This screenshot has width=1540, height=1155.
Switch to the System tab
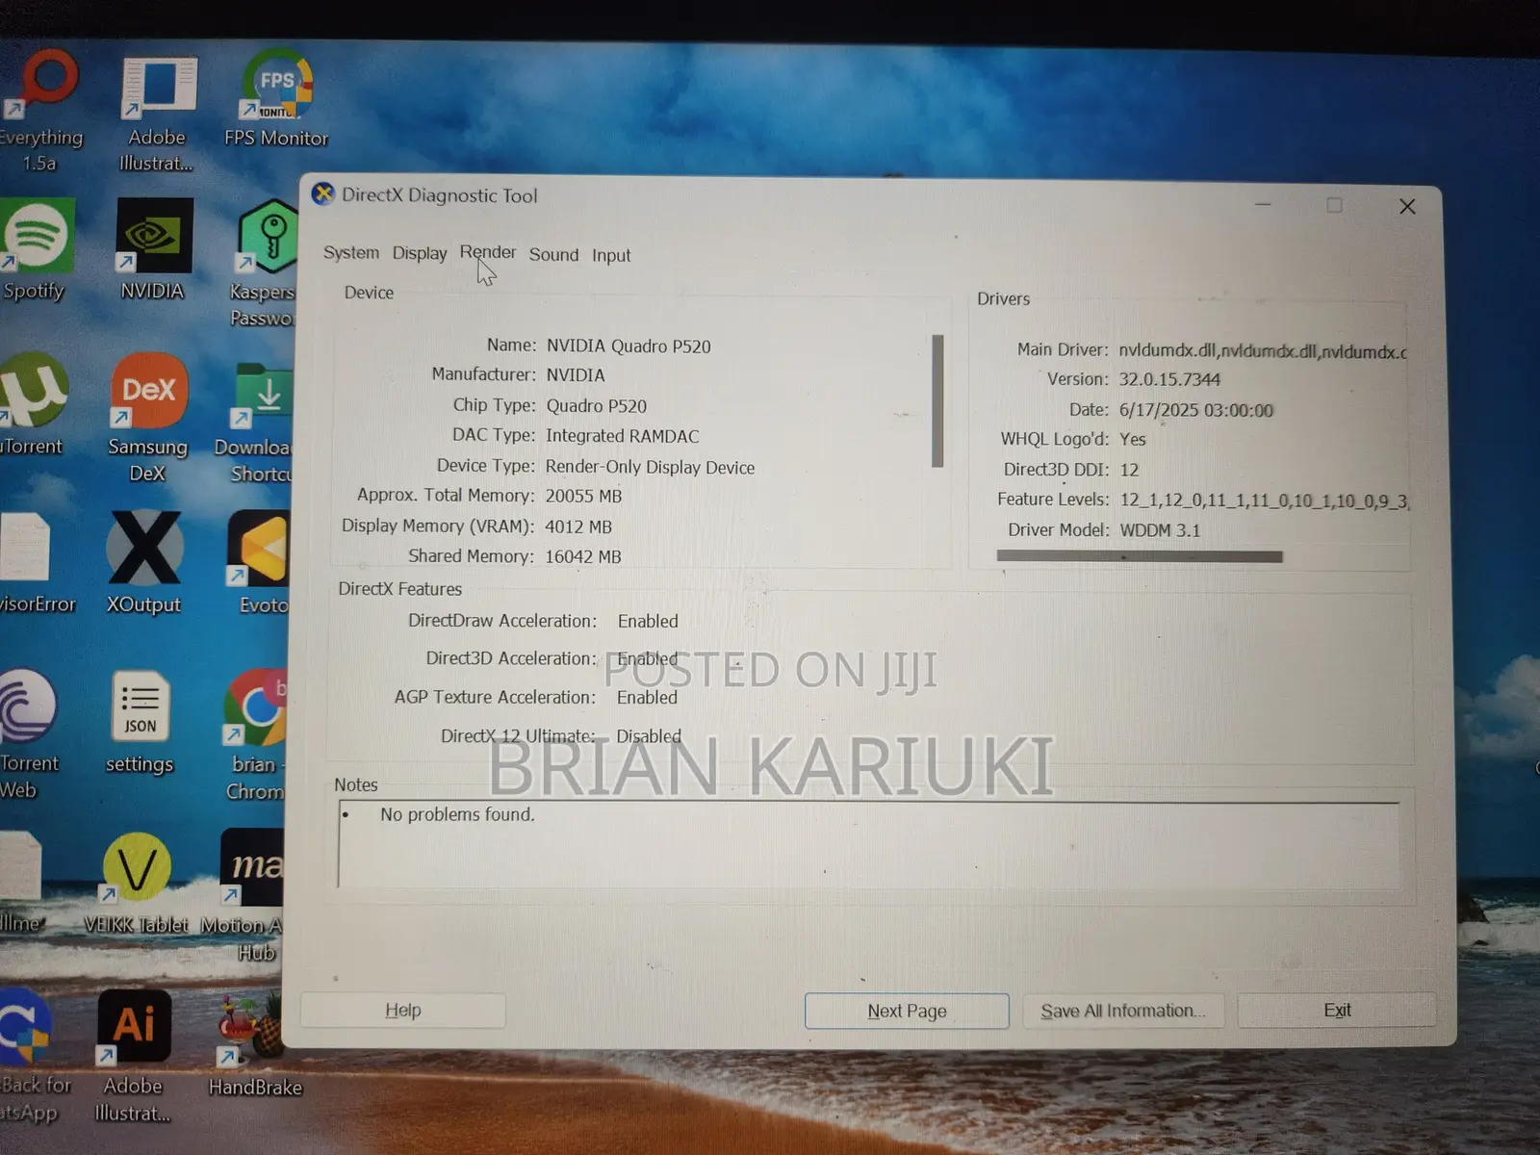pyautogui.click(x=351, y=253)
